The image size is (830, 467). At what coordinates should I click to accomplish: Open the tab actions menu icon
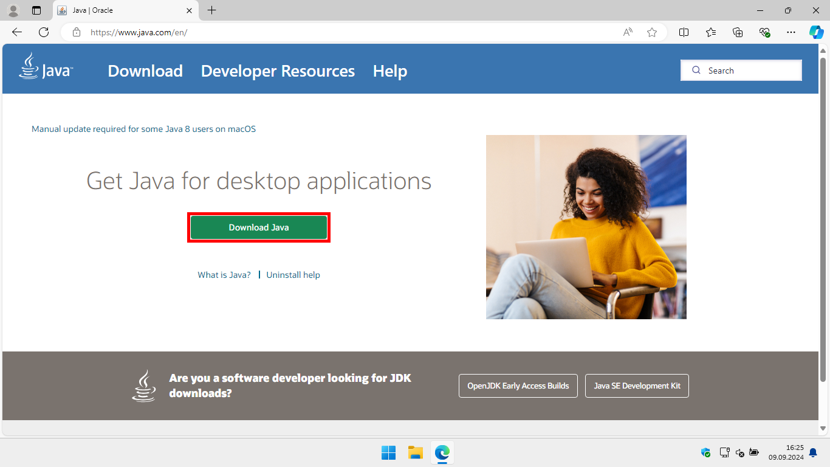pyautogui.click(x=36, y=10)
